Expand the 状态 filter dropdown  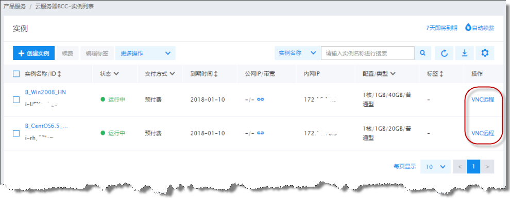coord(116,74)
